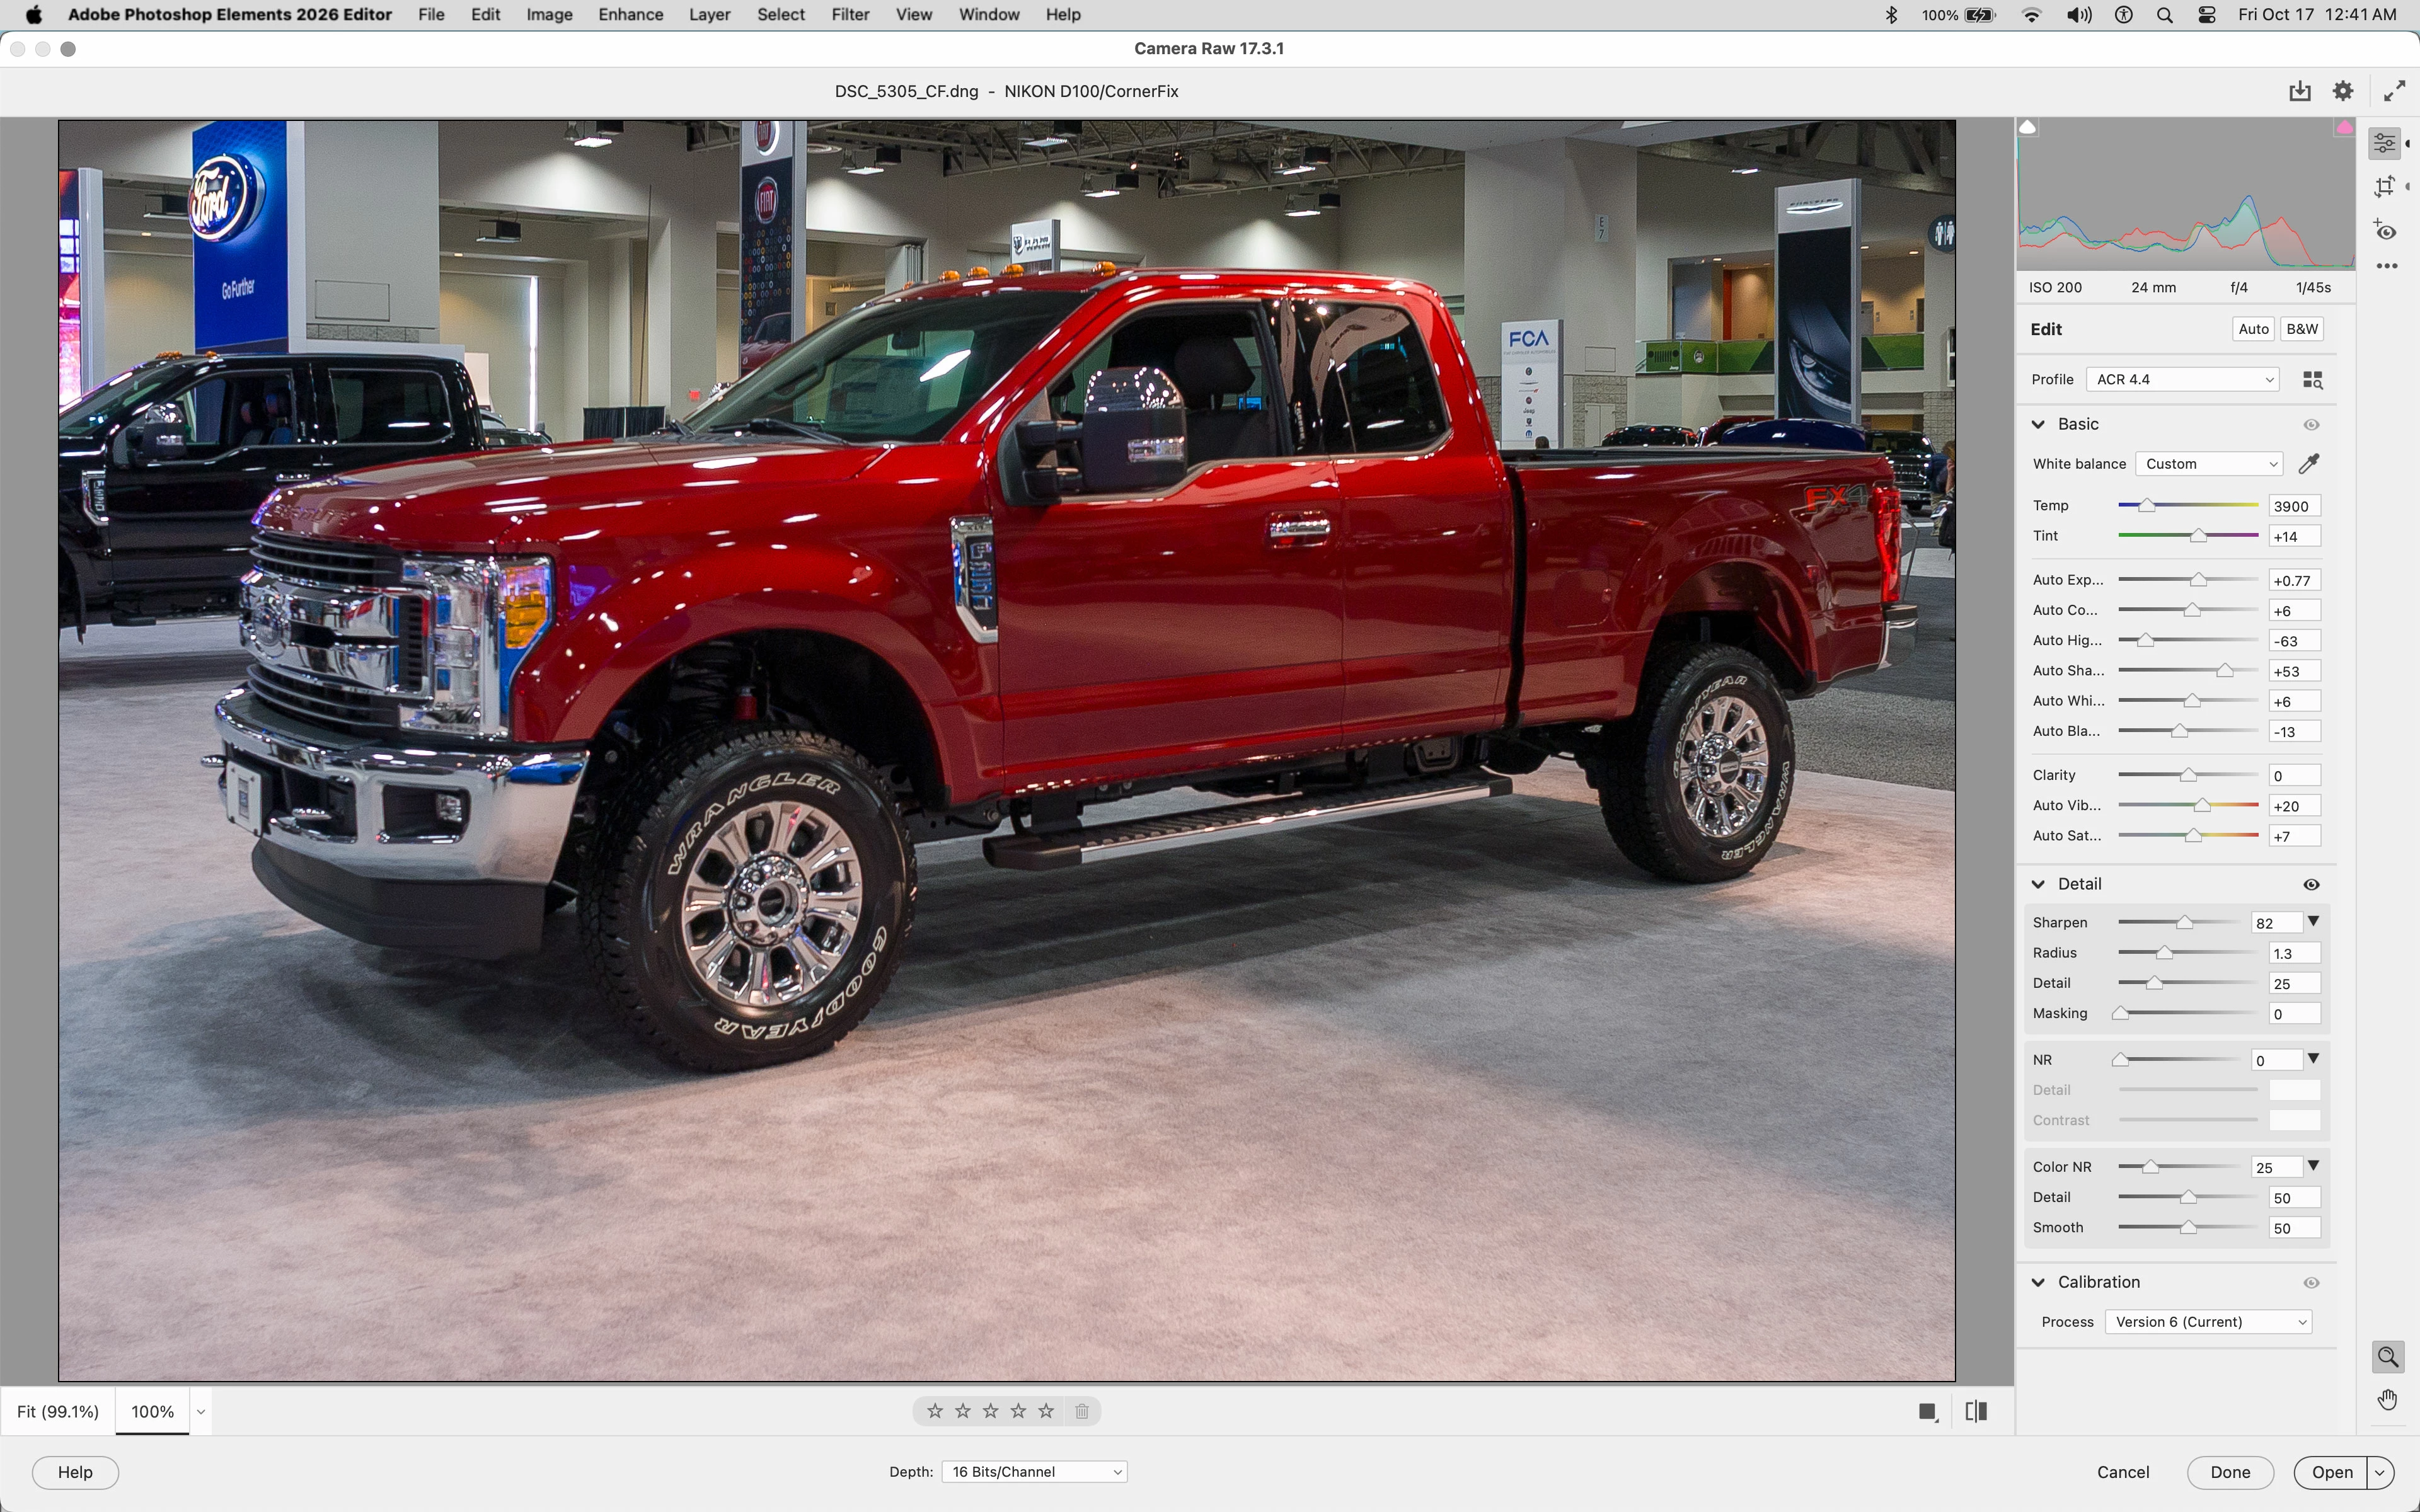Collapse the Basic section chevron
Screen dimensions: 2420x1512
click(2039, 425)
